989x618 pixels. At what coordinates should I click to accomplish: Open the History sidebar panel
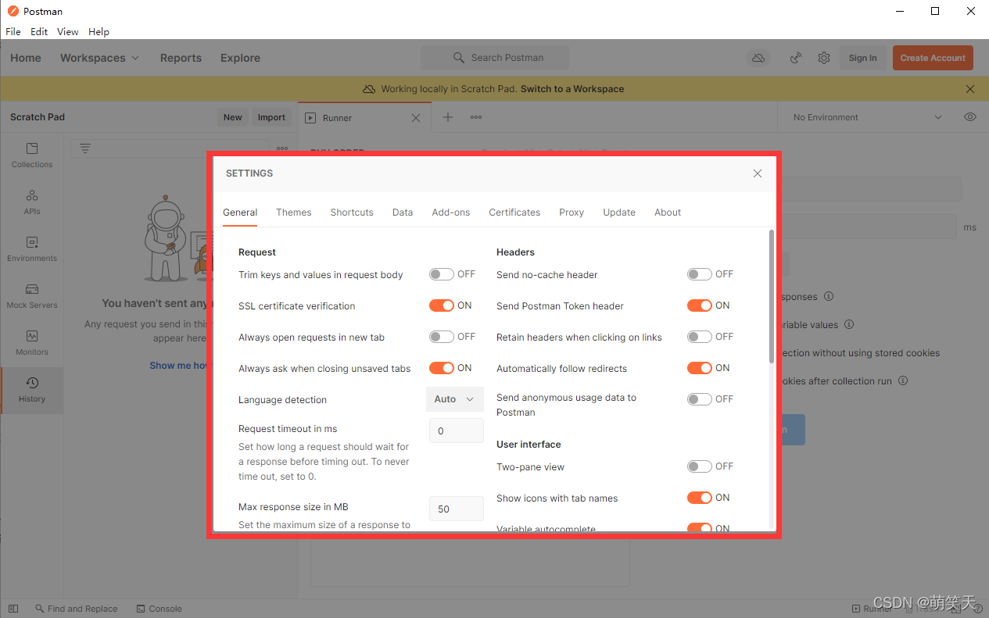[32, 390]
